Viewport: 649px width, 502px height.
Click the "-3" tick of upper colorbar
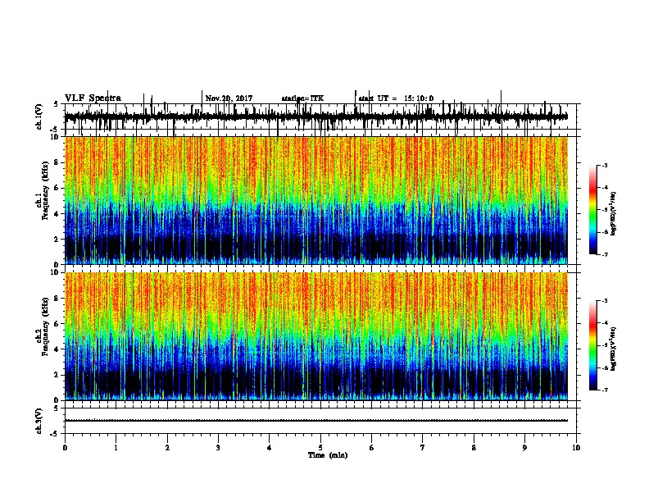[604, 165]
